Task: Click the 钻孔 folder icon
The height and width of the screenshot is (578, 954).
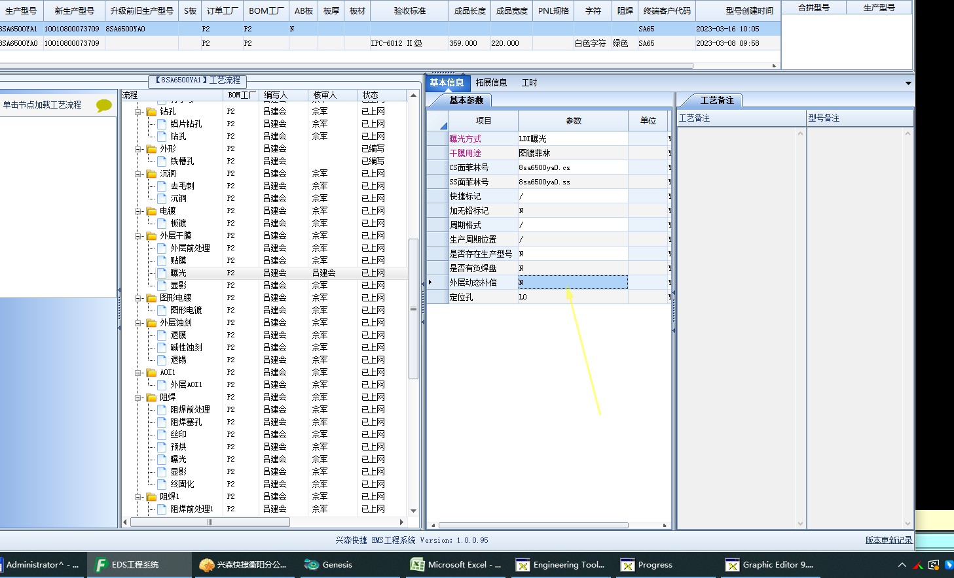Action: click(151, 111)
